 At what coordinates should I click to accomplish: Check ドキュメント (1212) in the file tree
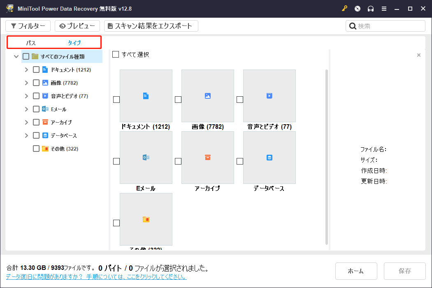pos(36,69)
